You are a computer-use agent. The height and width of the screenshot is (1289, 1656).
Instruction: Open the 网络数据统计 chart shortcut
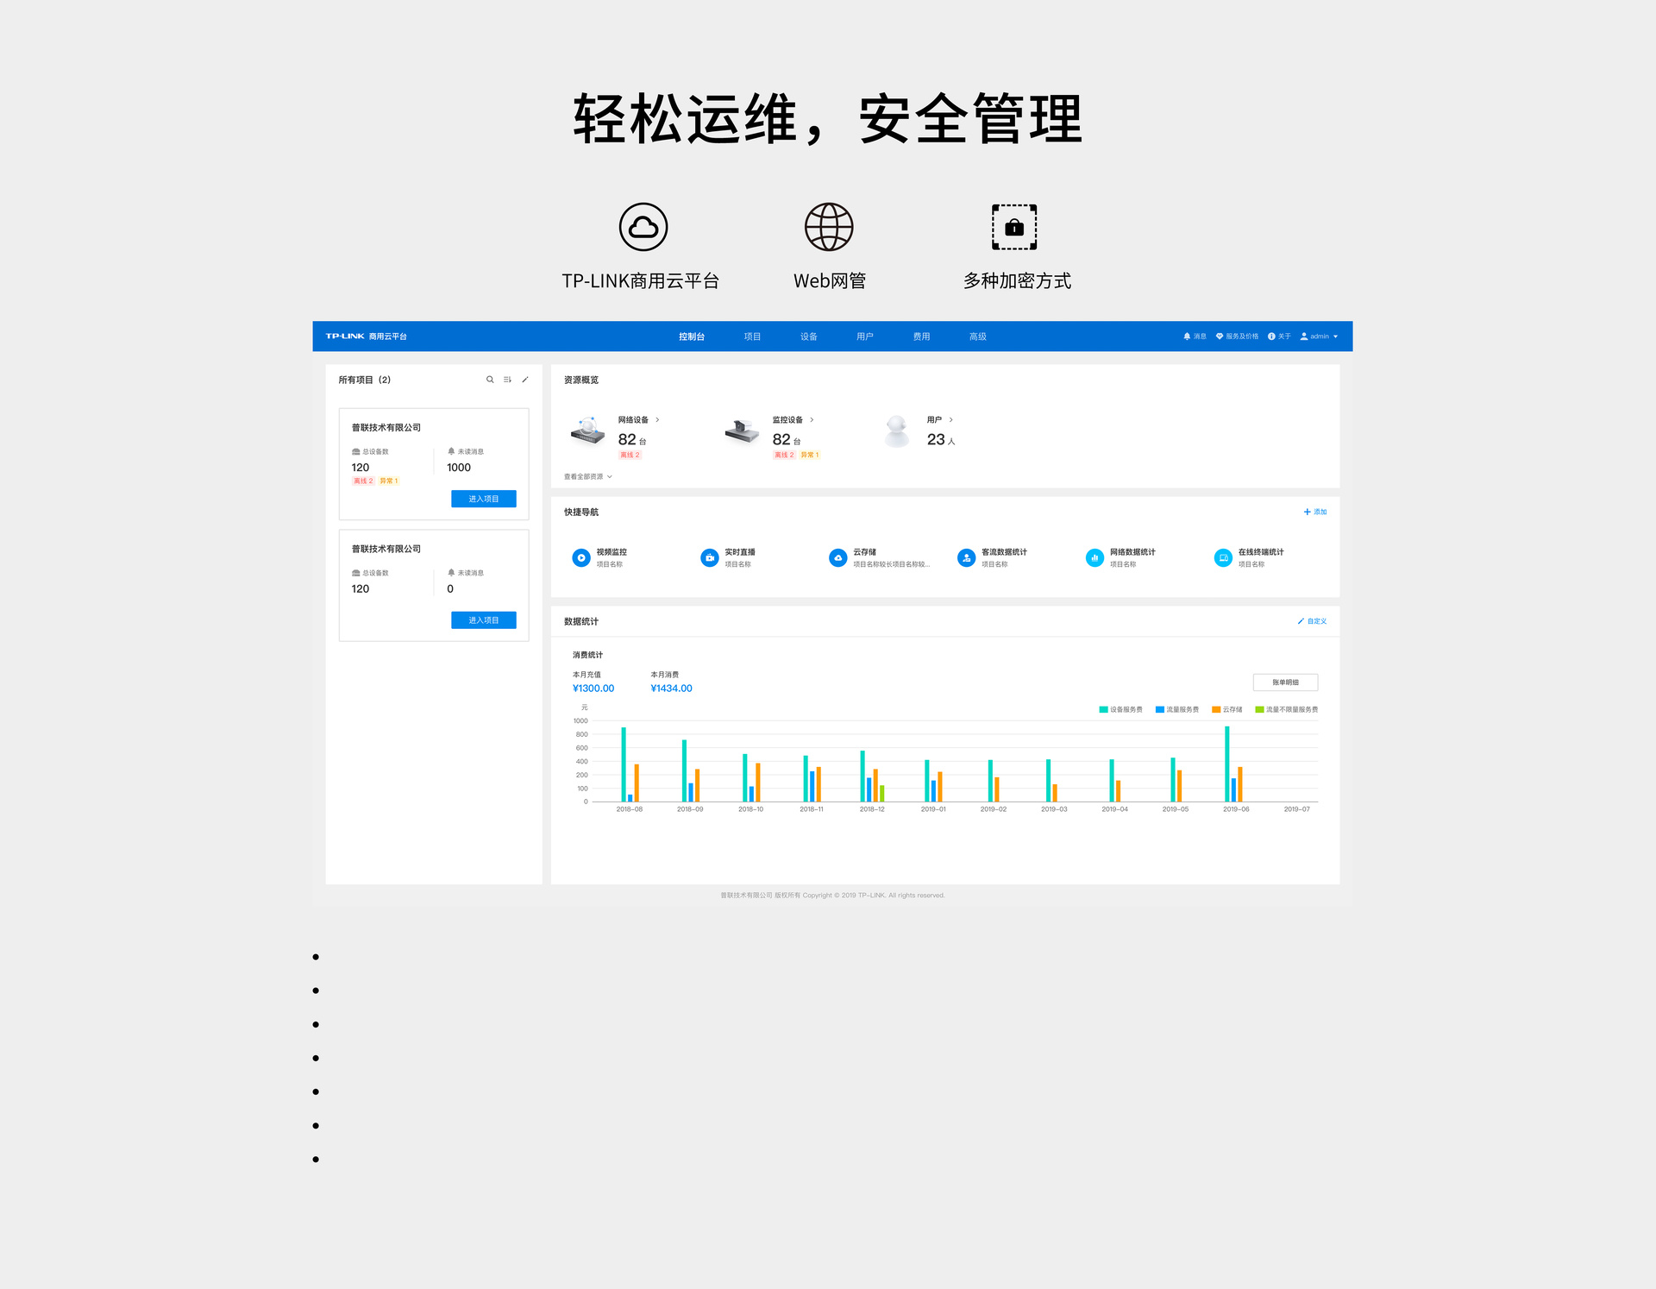(1094, 558)
